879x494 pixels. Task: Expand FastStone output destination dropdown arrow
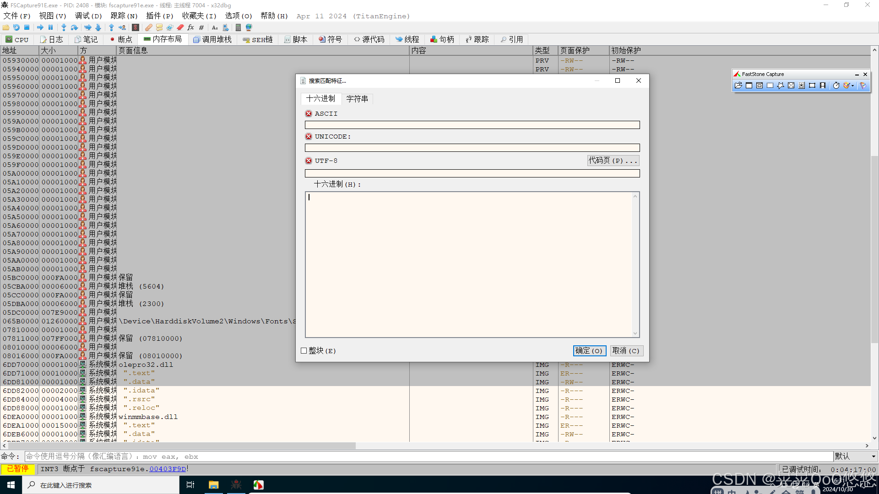[x=852, y=86]
